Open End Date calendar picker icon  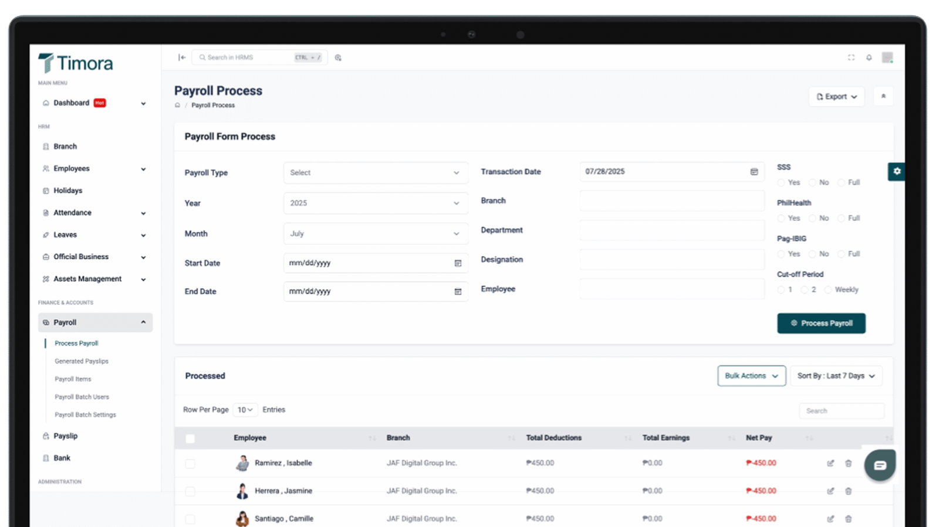(458, 291)
